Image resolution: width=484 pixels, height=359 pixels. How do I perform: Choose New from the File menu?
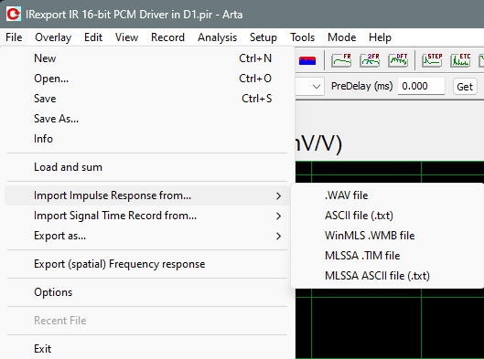coord(147,58)
